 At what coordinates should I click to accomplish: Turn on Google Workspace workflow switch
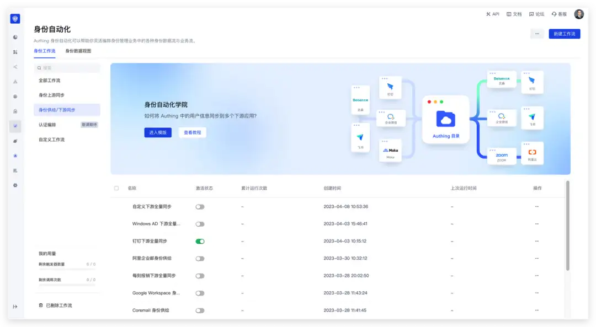pyautogui.click(x=200, y=293)
